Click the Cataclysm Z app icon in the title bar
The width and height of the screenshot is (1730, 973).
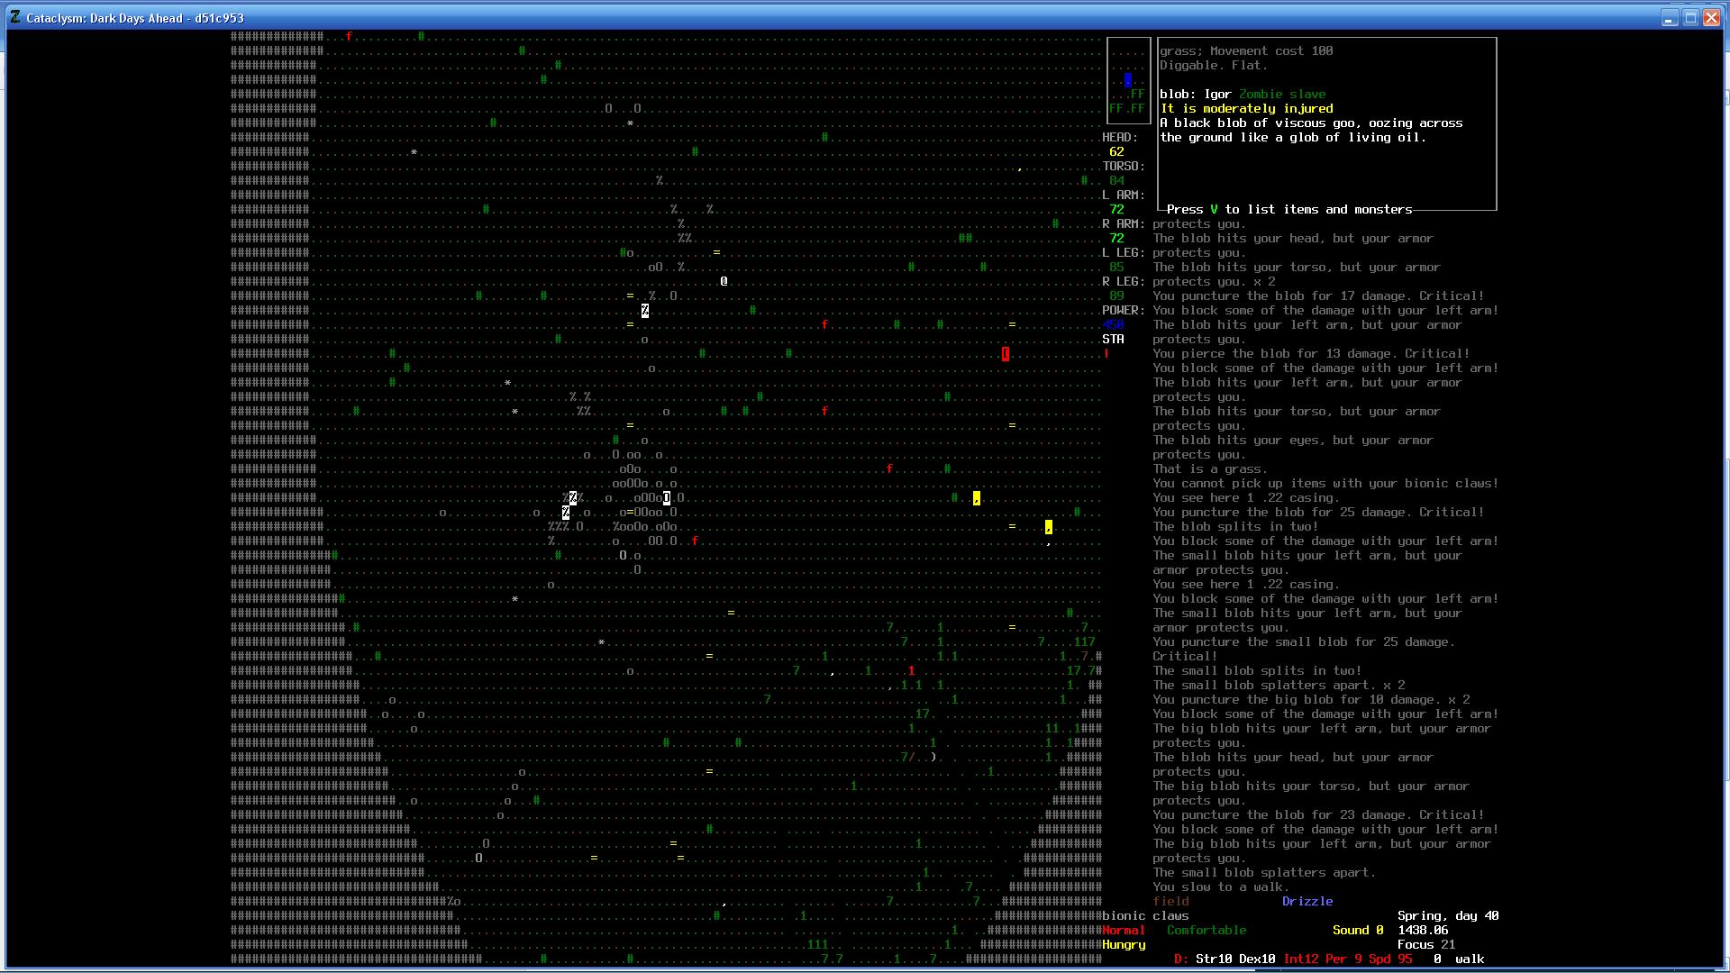[15, 17]
